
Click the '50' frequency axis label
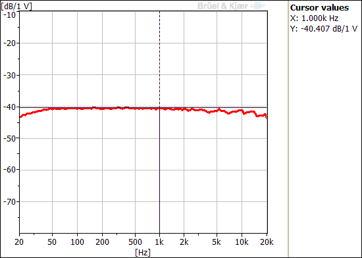click(x=52, y=242)
